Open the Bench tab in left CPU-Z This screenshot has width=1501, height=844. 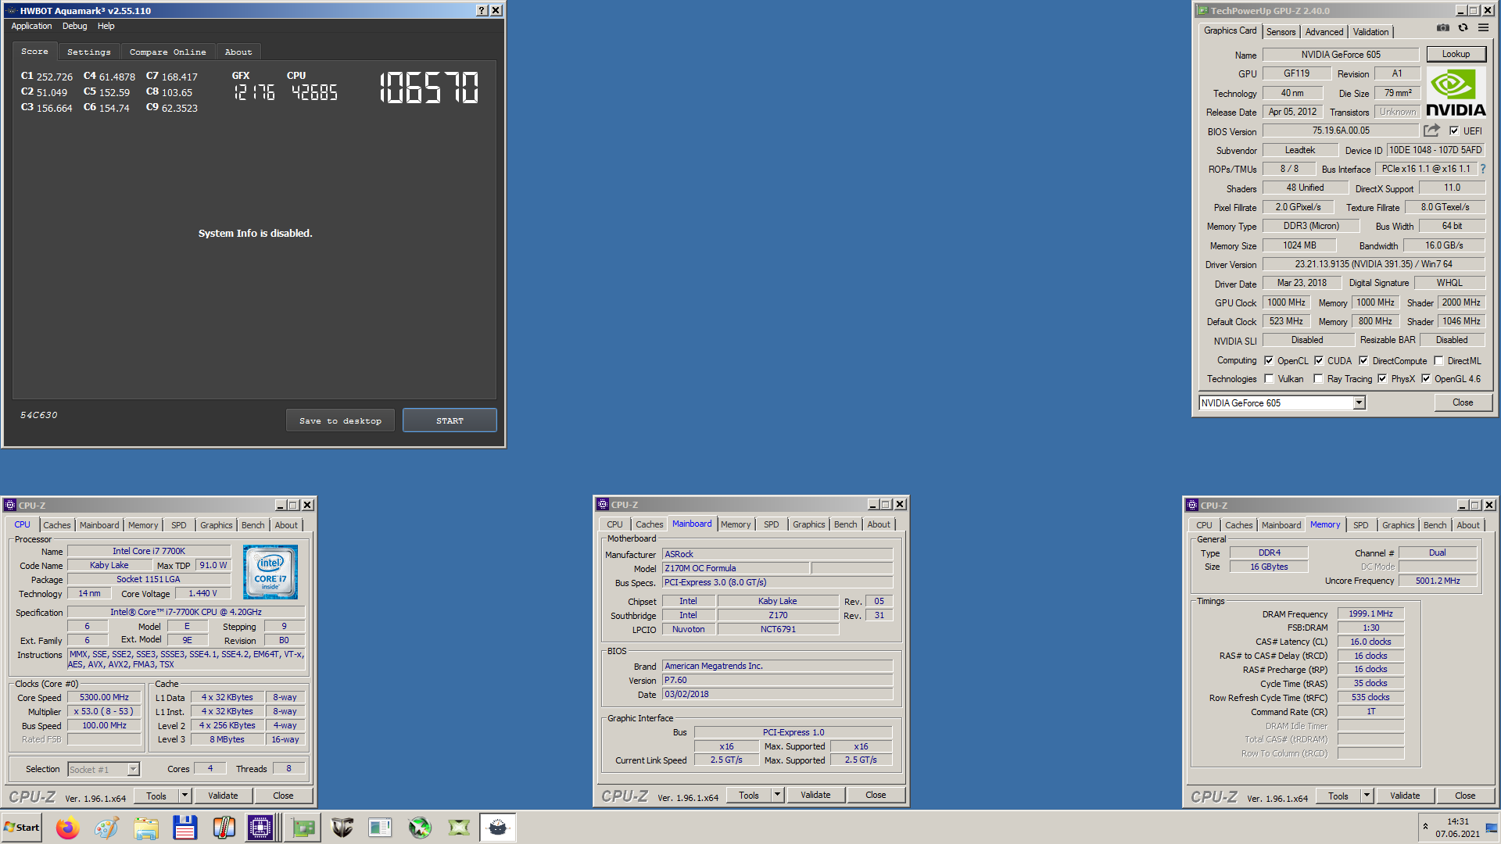(253, 525)
